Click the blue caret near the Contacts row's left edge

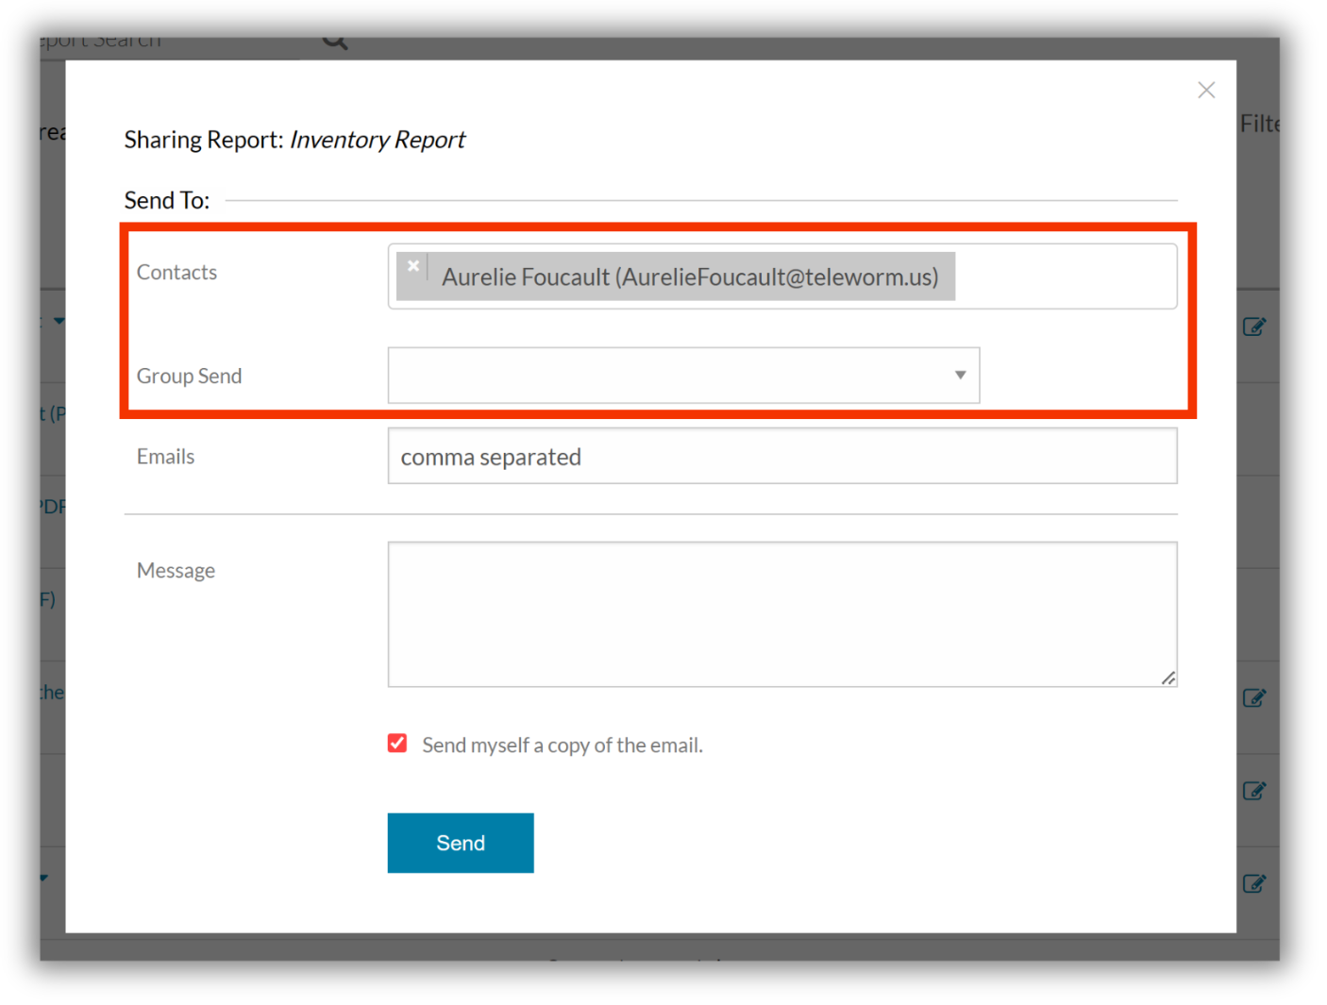point(59,321)
